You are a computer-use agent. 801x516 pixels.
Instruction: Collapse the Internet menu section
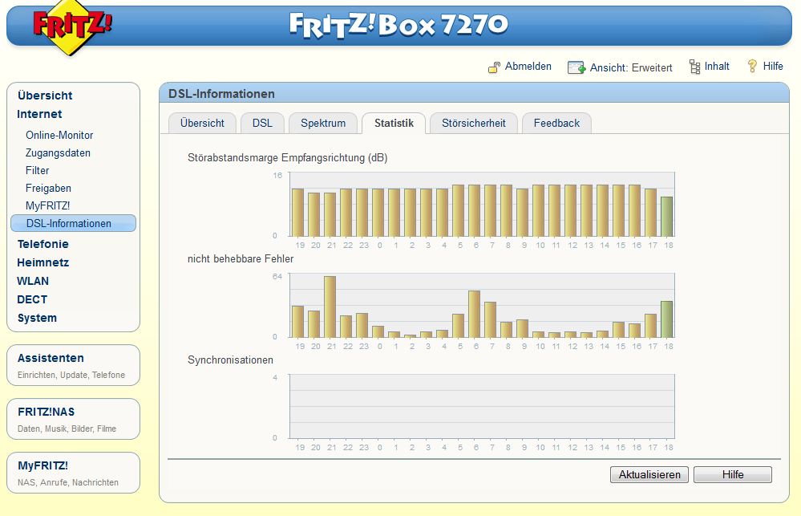click(x=39, y=114)
